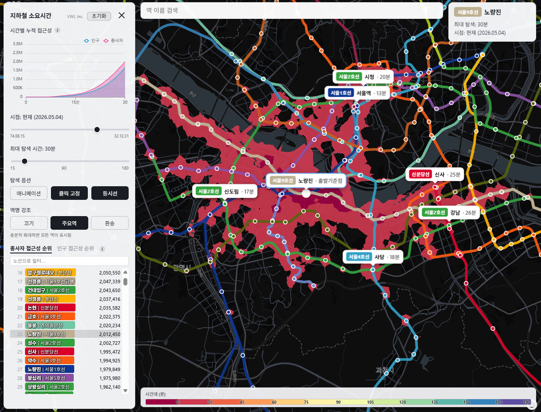The width and height of the screenshot is (541, 412).
Task: Select 왕십리 서울5호선 ranking row
Action: (65, 378)
